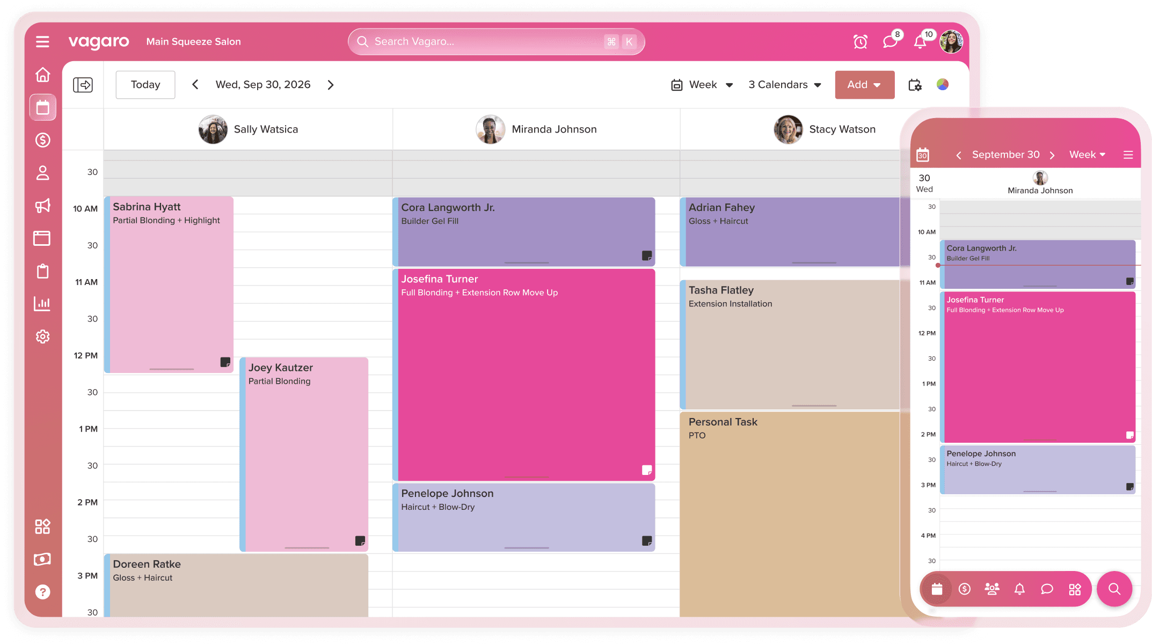1152x644 pixels.
Task: Open calendar settings gear icon
Action: (x=915, y=85)
